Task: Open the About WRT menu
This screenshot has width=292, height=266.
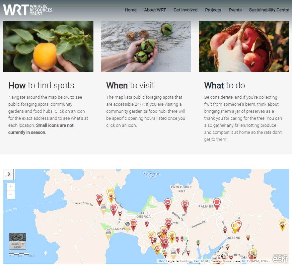Action: [x=155, y=10]
